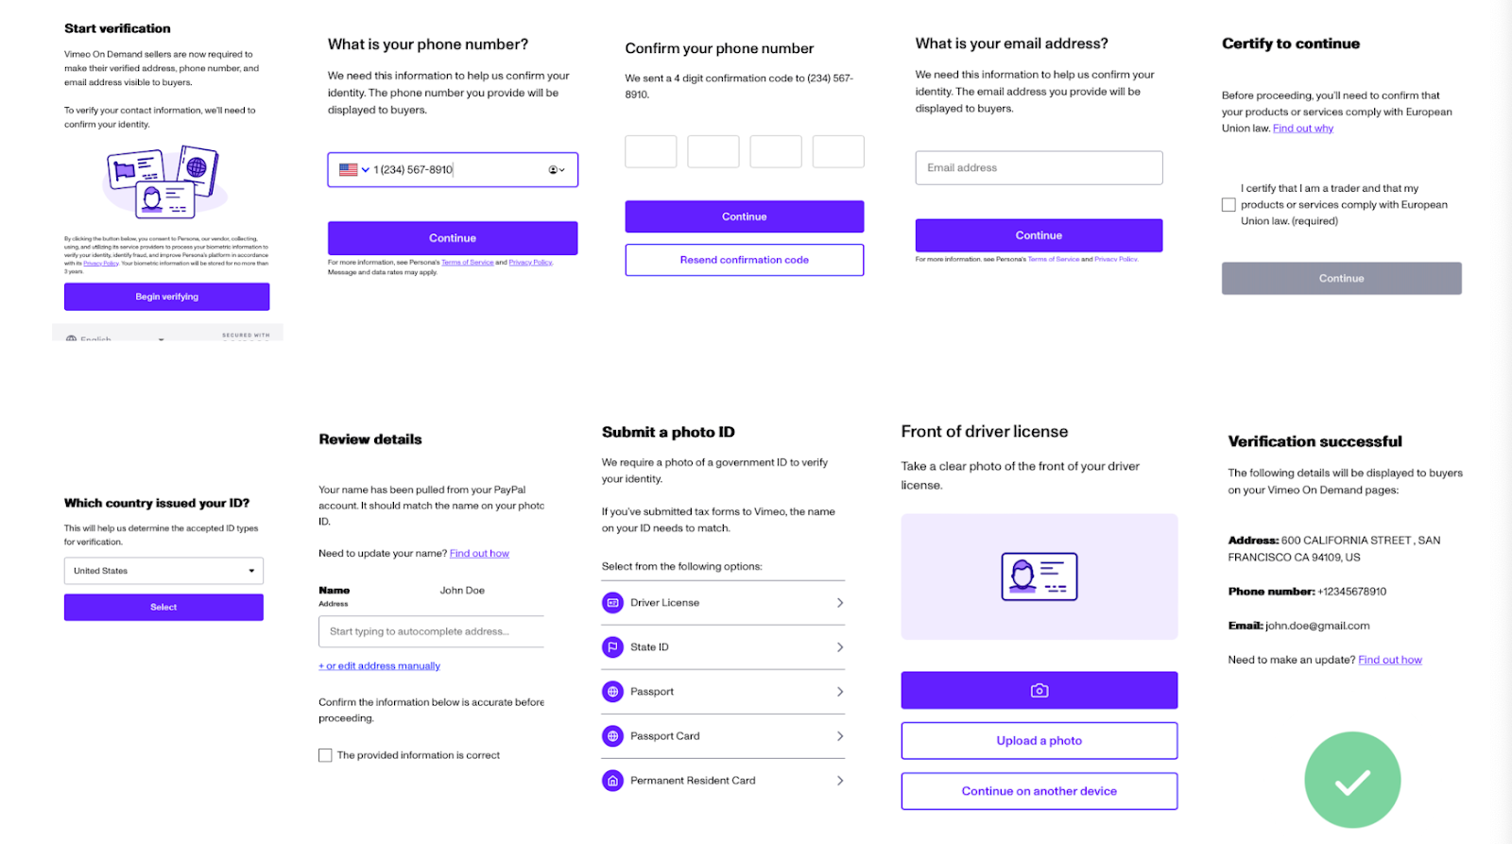Viewport: 1512px width, 844px height.
Task: Check the European Union law certification box
Action: pyautogui.click(x=1228, y=205)
